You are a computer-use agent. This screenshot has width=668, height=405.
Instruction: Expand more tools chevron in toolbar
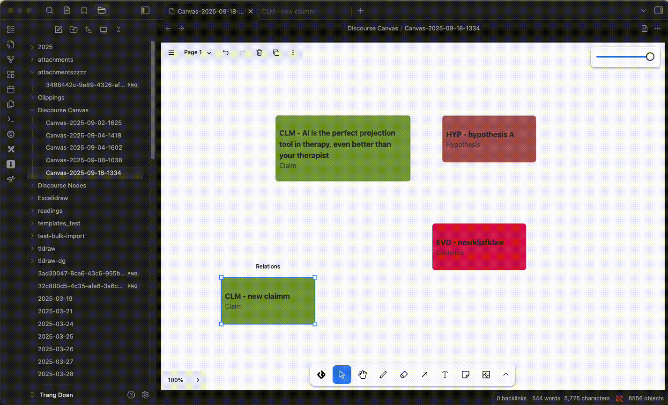pyautogui.click(x=506, y=375)
